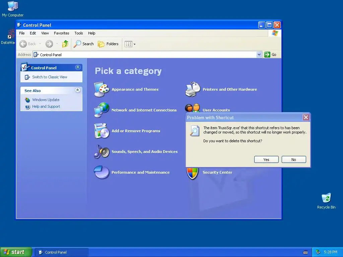
Task: Click the Start button
Action: pos(16,252)
